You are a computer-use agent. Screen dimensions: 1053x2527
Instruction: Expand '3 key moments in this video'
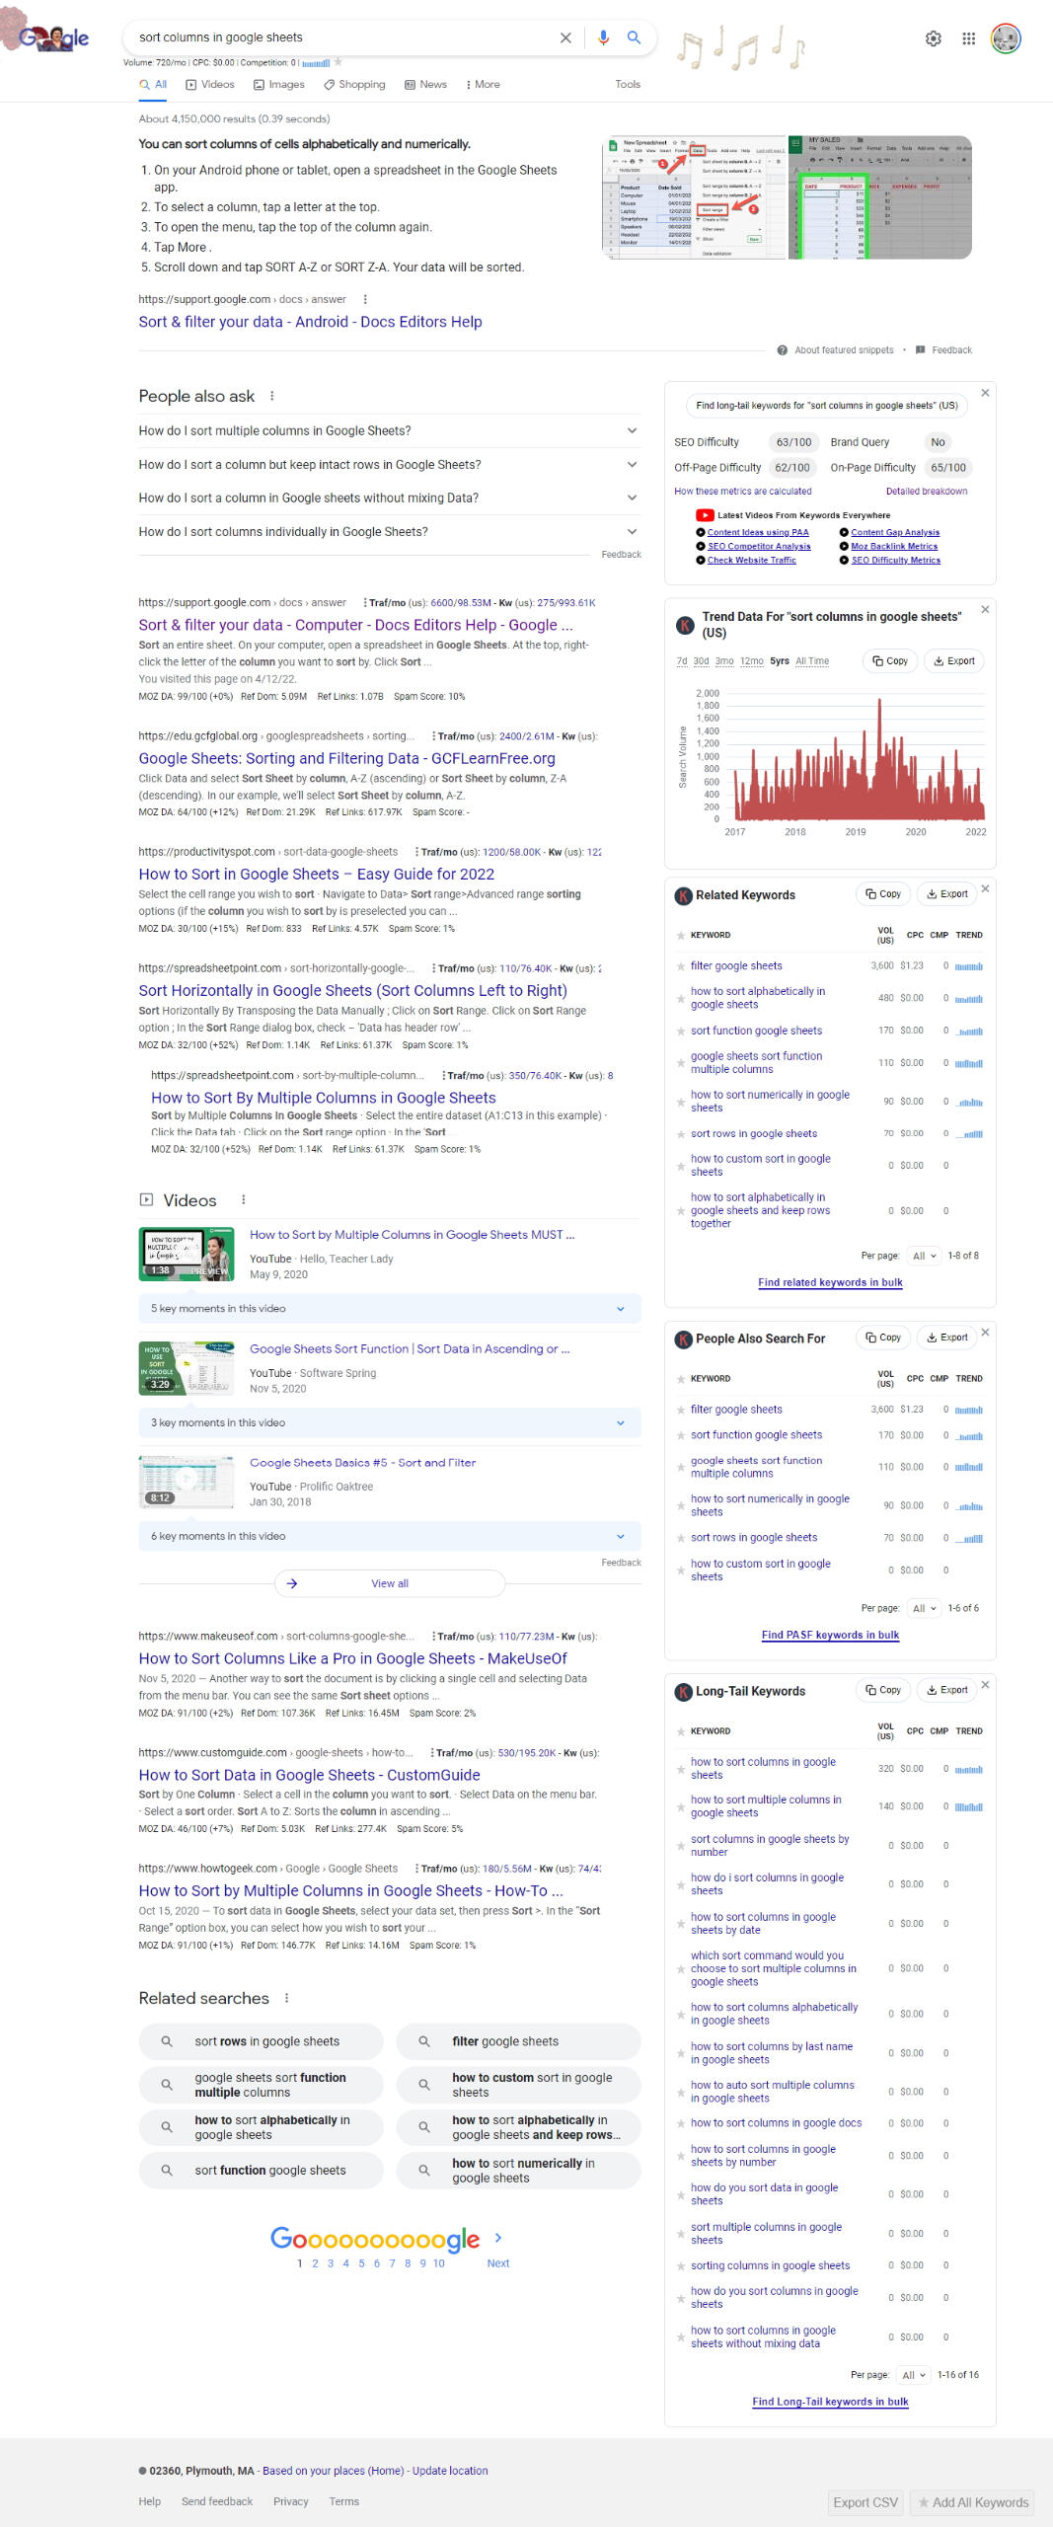[390, 1423]
